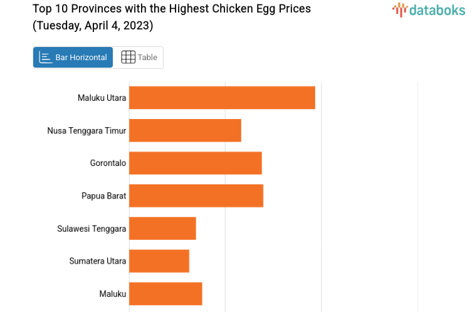Click the databoks logo icon
Screen dimensions: 472x312
click(399, 9)
